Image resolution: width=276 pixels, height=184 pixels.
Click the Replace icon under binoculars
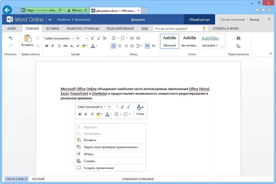click(x=238, y=46)
